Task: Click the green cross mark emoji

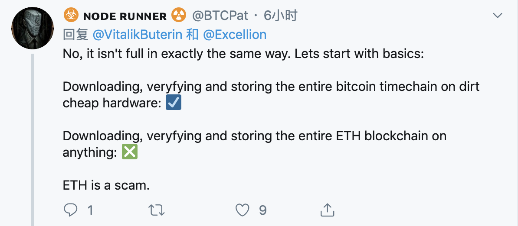Action: pyautogui.click(x=130, y=152)
